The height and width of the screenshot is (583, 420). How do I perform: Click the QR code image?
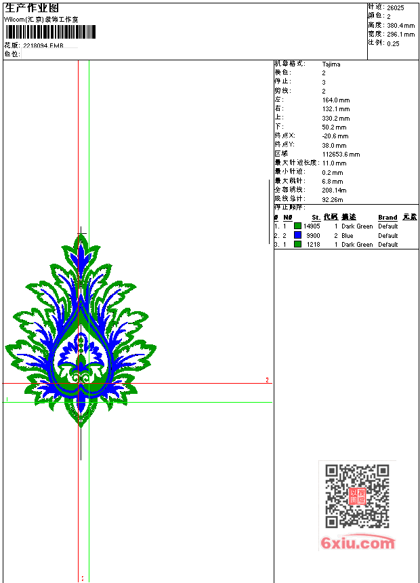click(x=357, y=496)
